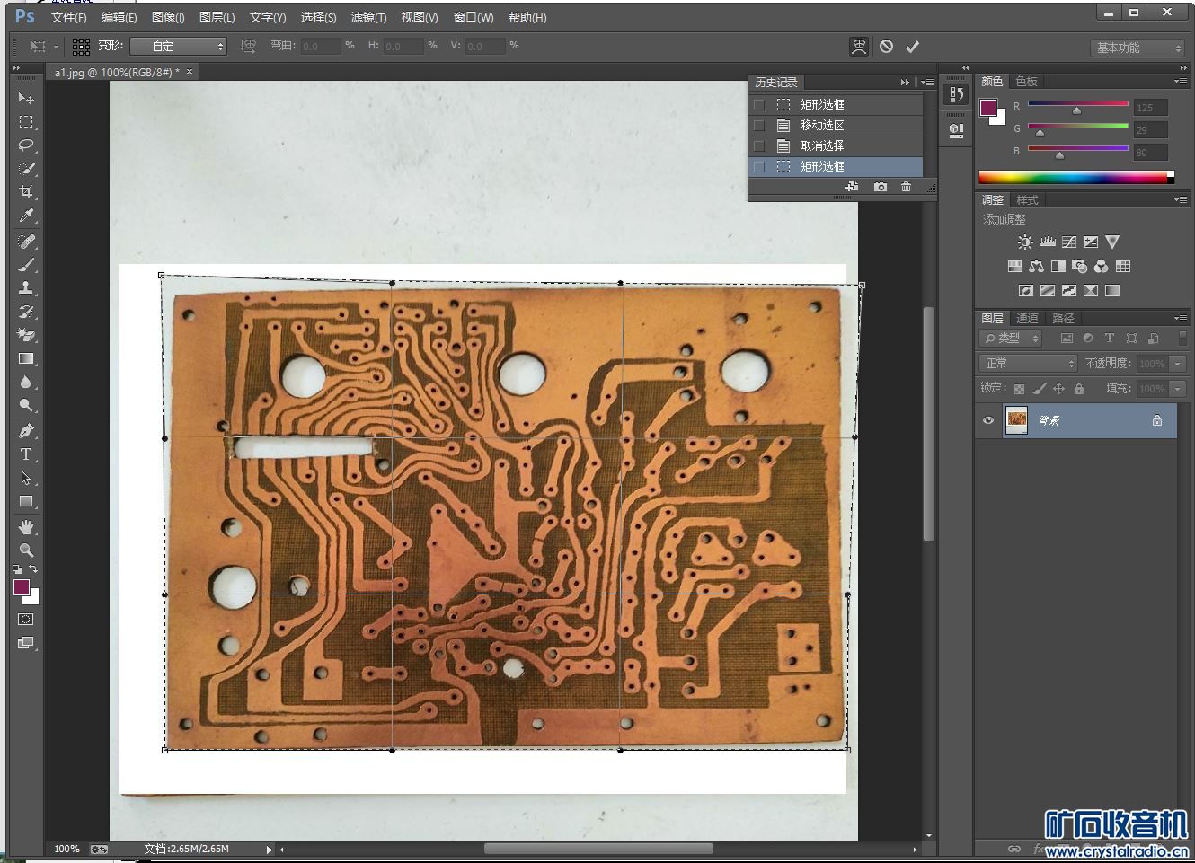Commit the transform with the checkmark icon

pos(913,47)
